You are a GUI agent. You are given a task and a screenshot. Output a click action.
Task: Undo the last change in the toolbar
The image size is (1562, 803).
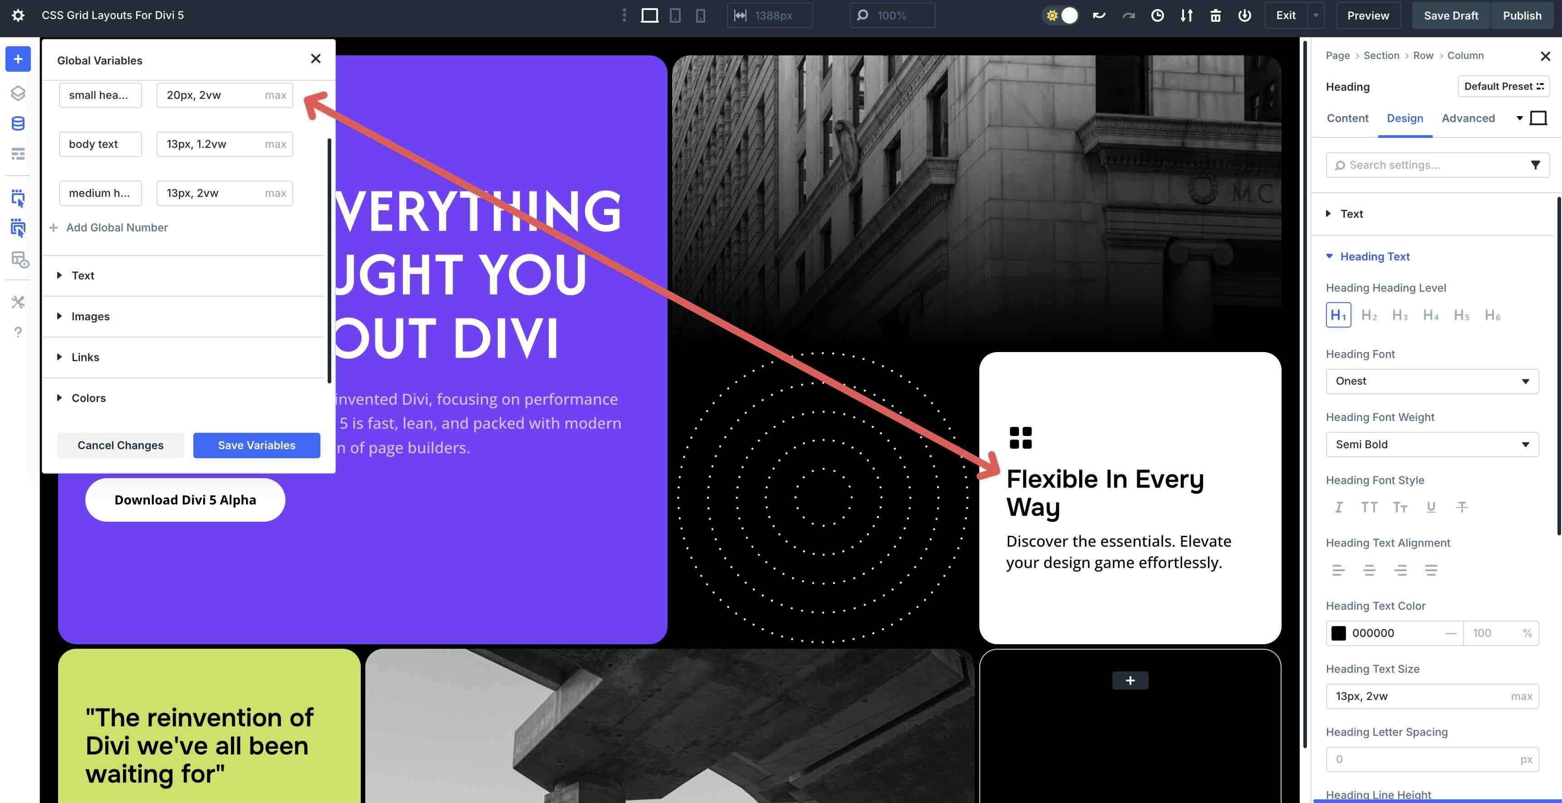[1099, 15]
